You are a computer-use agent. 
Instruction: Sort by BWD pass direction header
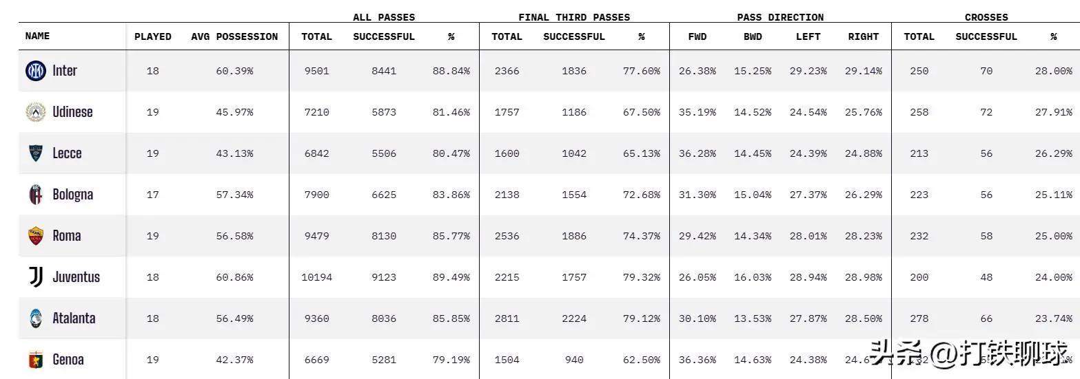(752, 36)
